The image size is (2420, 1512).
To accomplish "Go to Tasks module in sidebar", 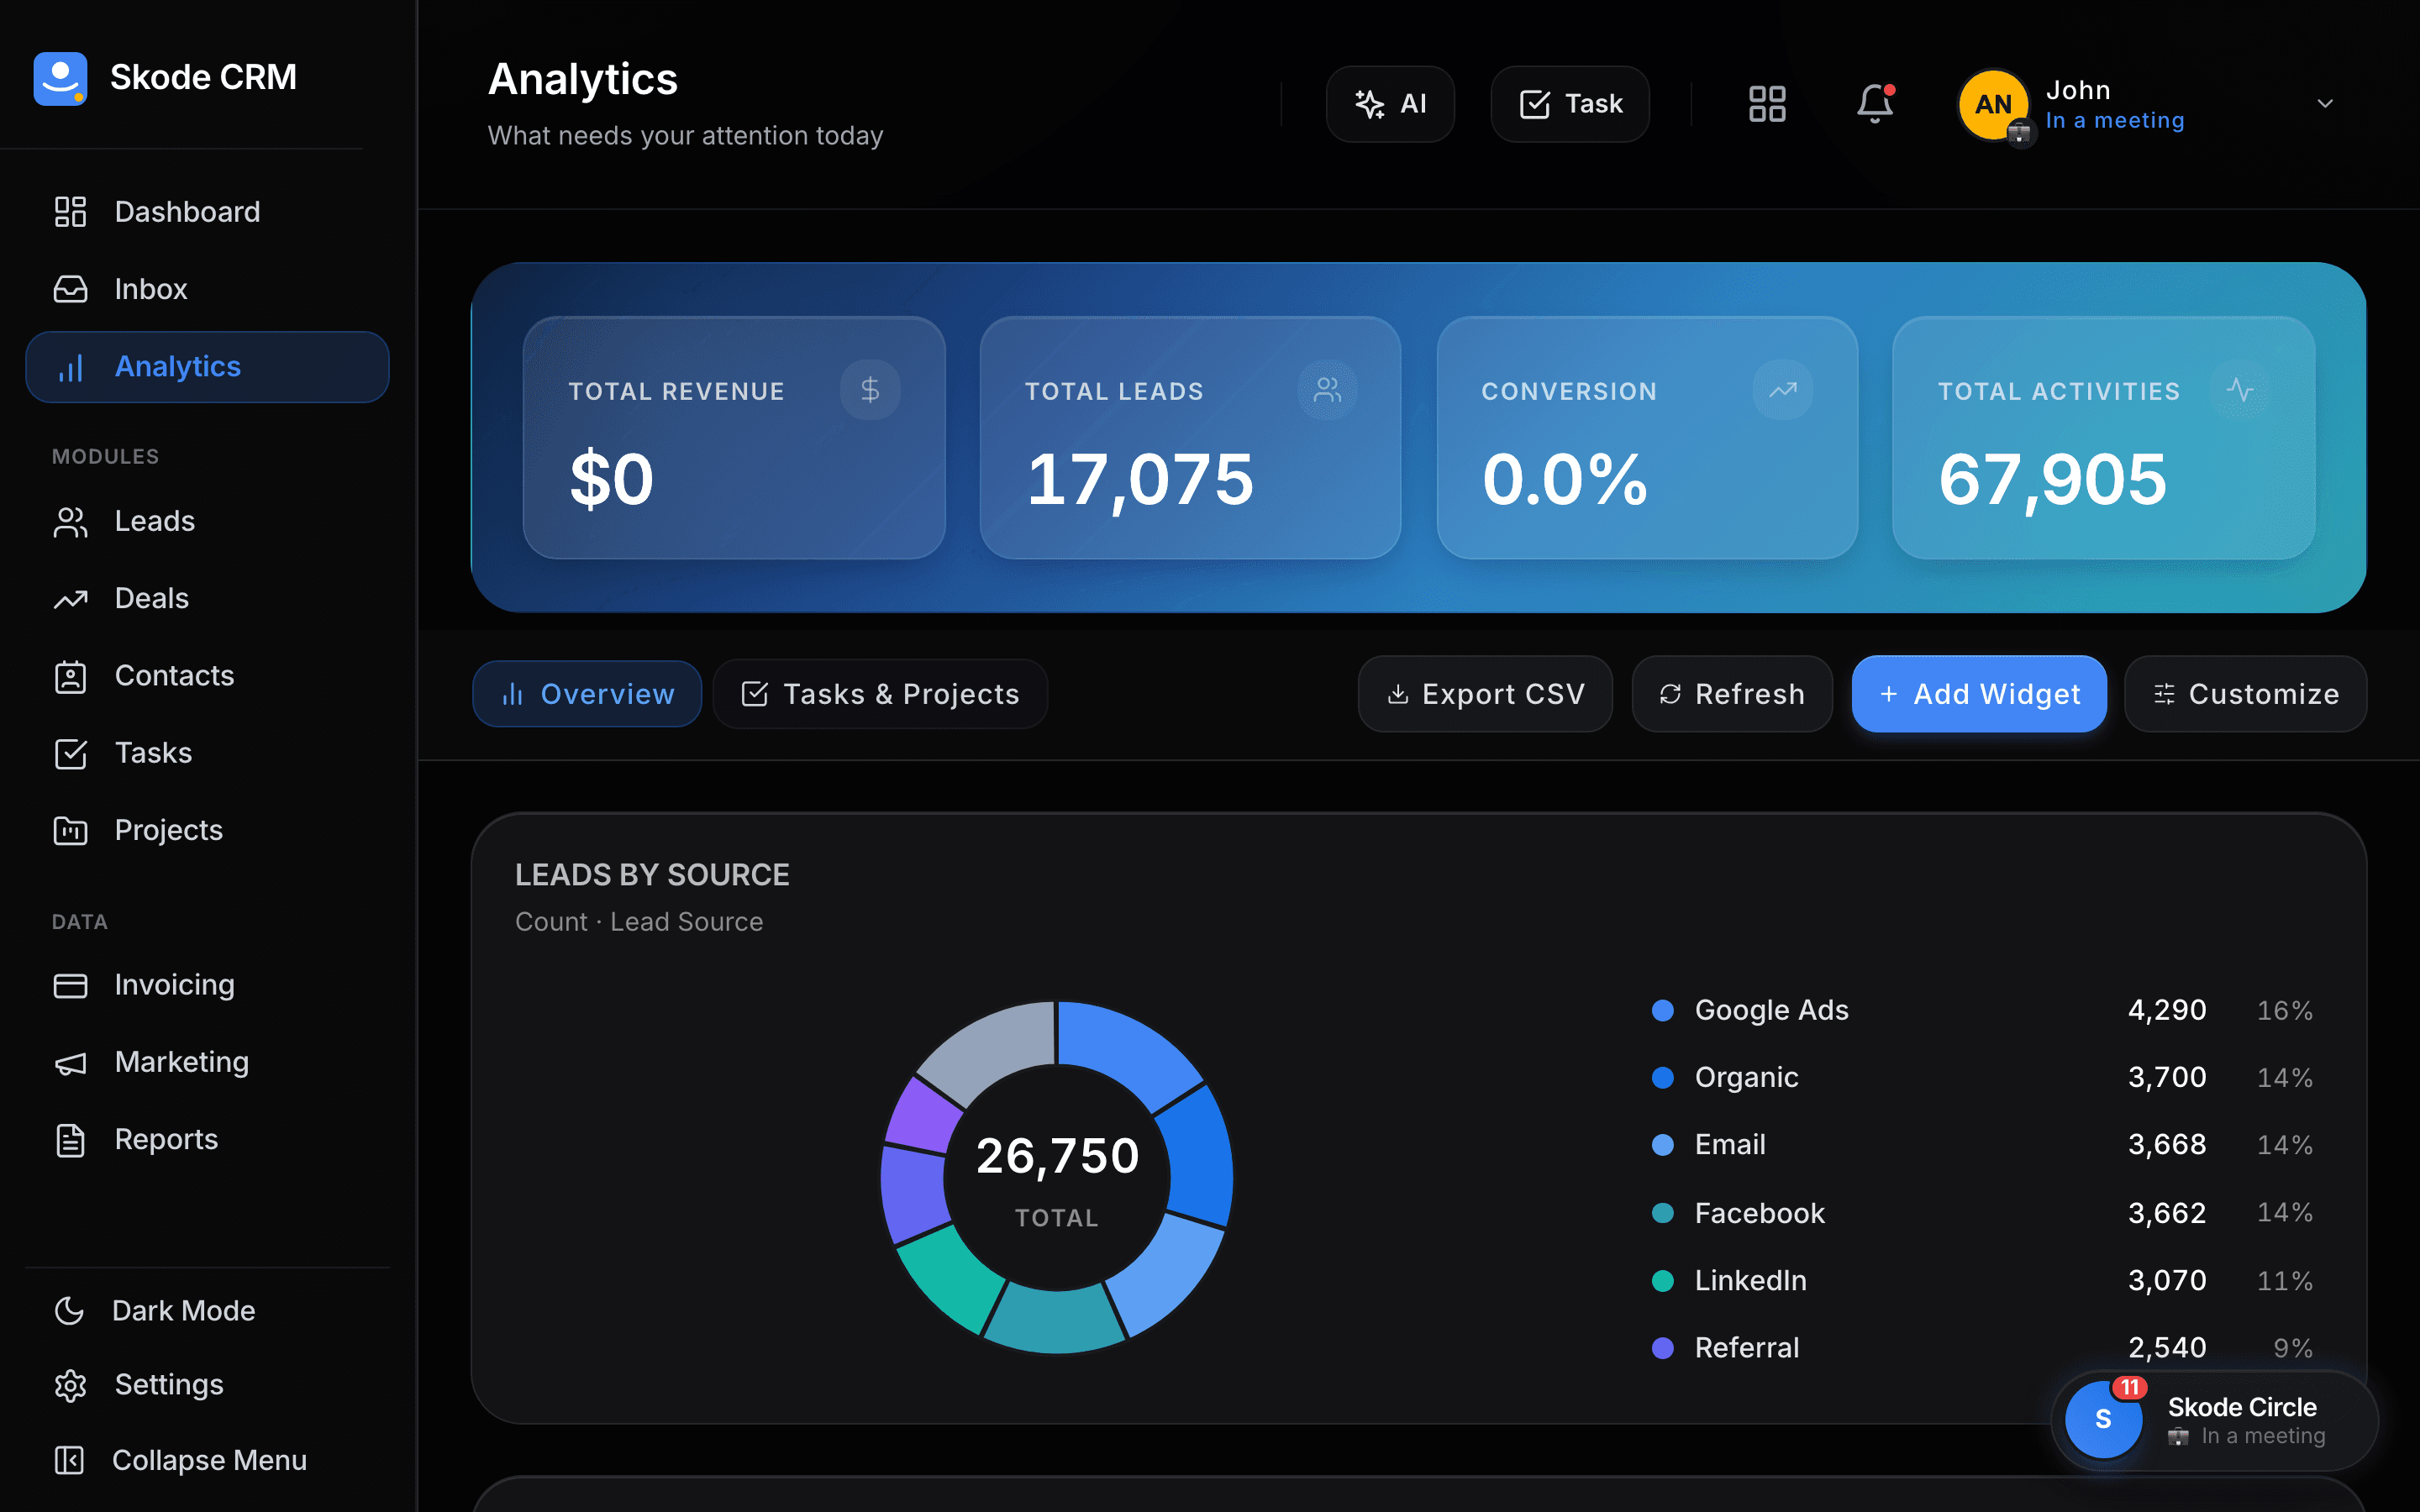I will tap(207, 753).
